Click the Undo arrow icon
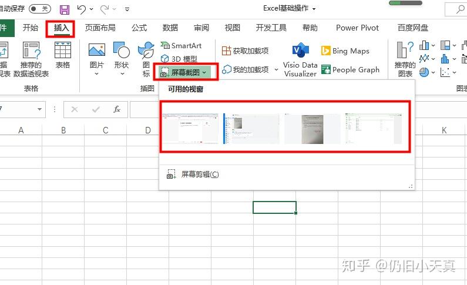 (x=81, y=9)
